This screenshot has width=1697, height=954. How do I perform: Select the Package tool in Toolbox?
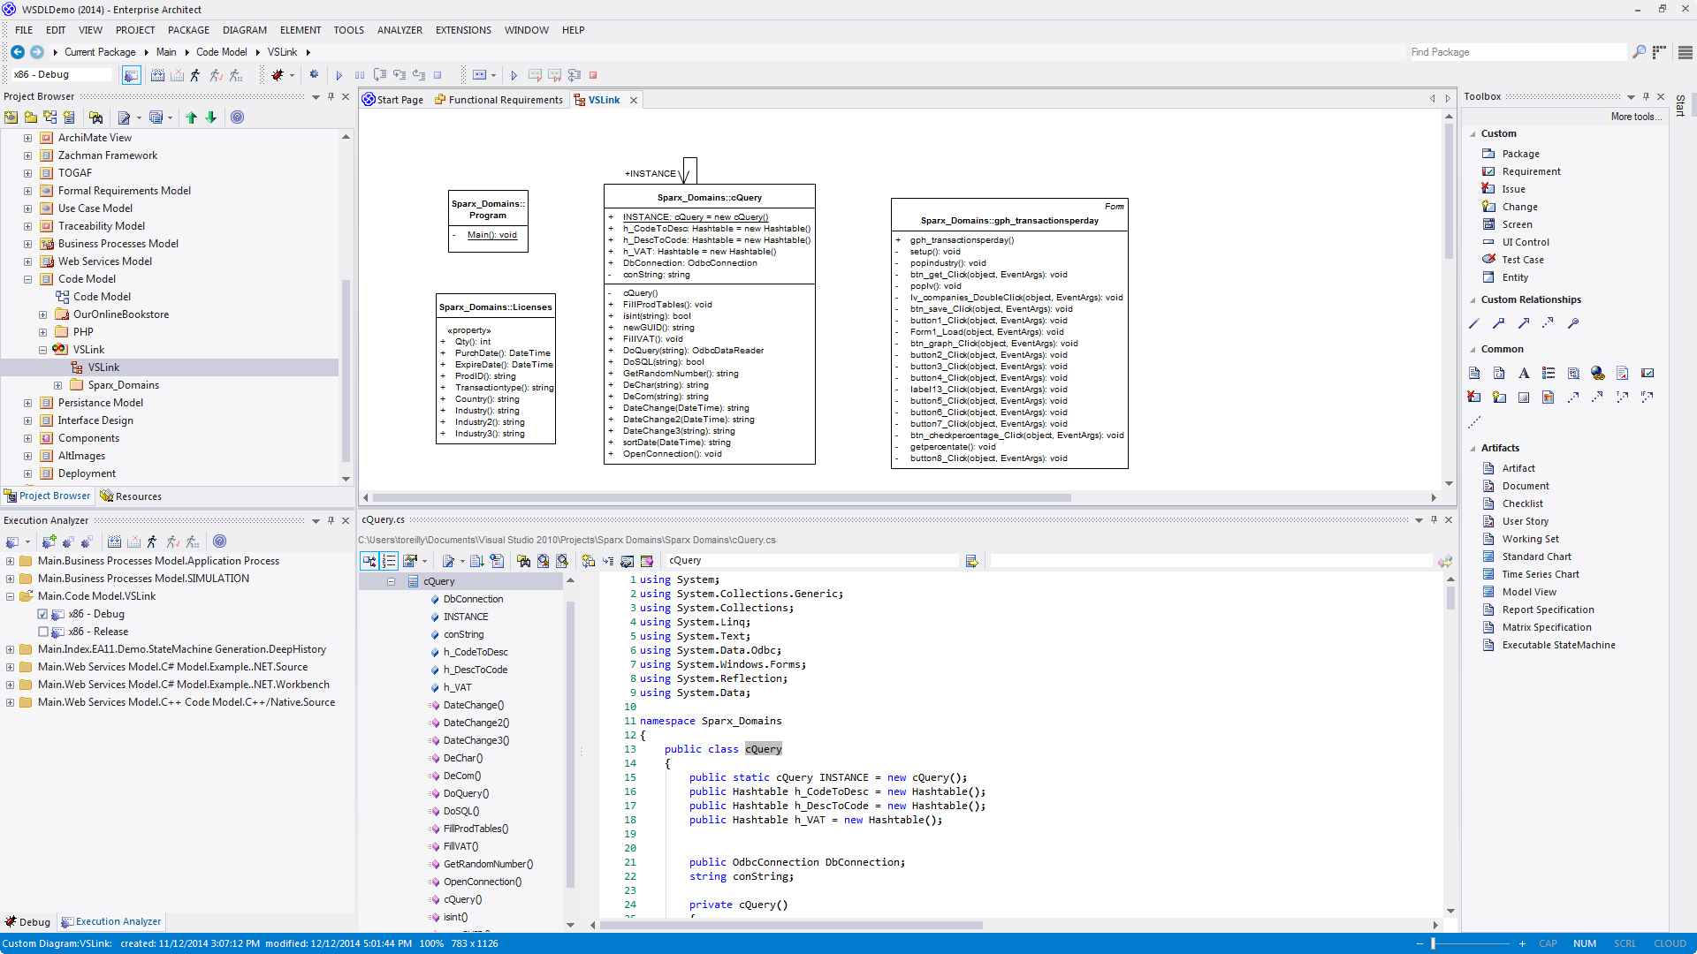[x=1520, y=154]
